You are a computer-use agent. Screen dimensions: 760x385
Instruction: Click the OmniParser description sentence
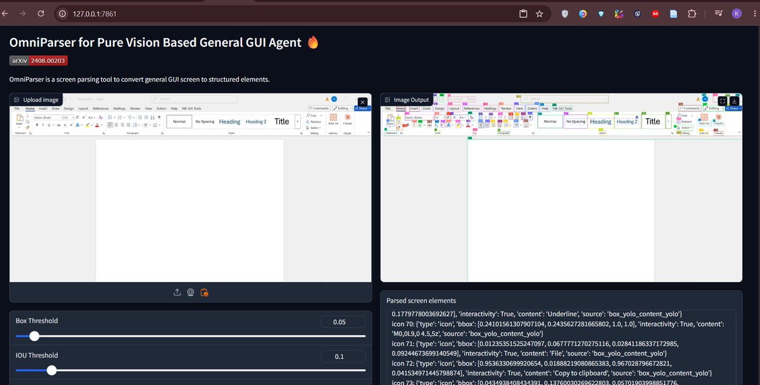pos(139,80)
